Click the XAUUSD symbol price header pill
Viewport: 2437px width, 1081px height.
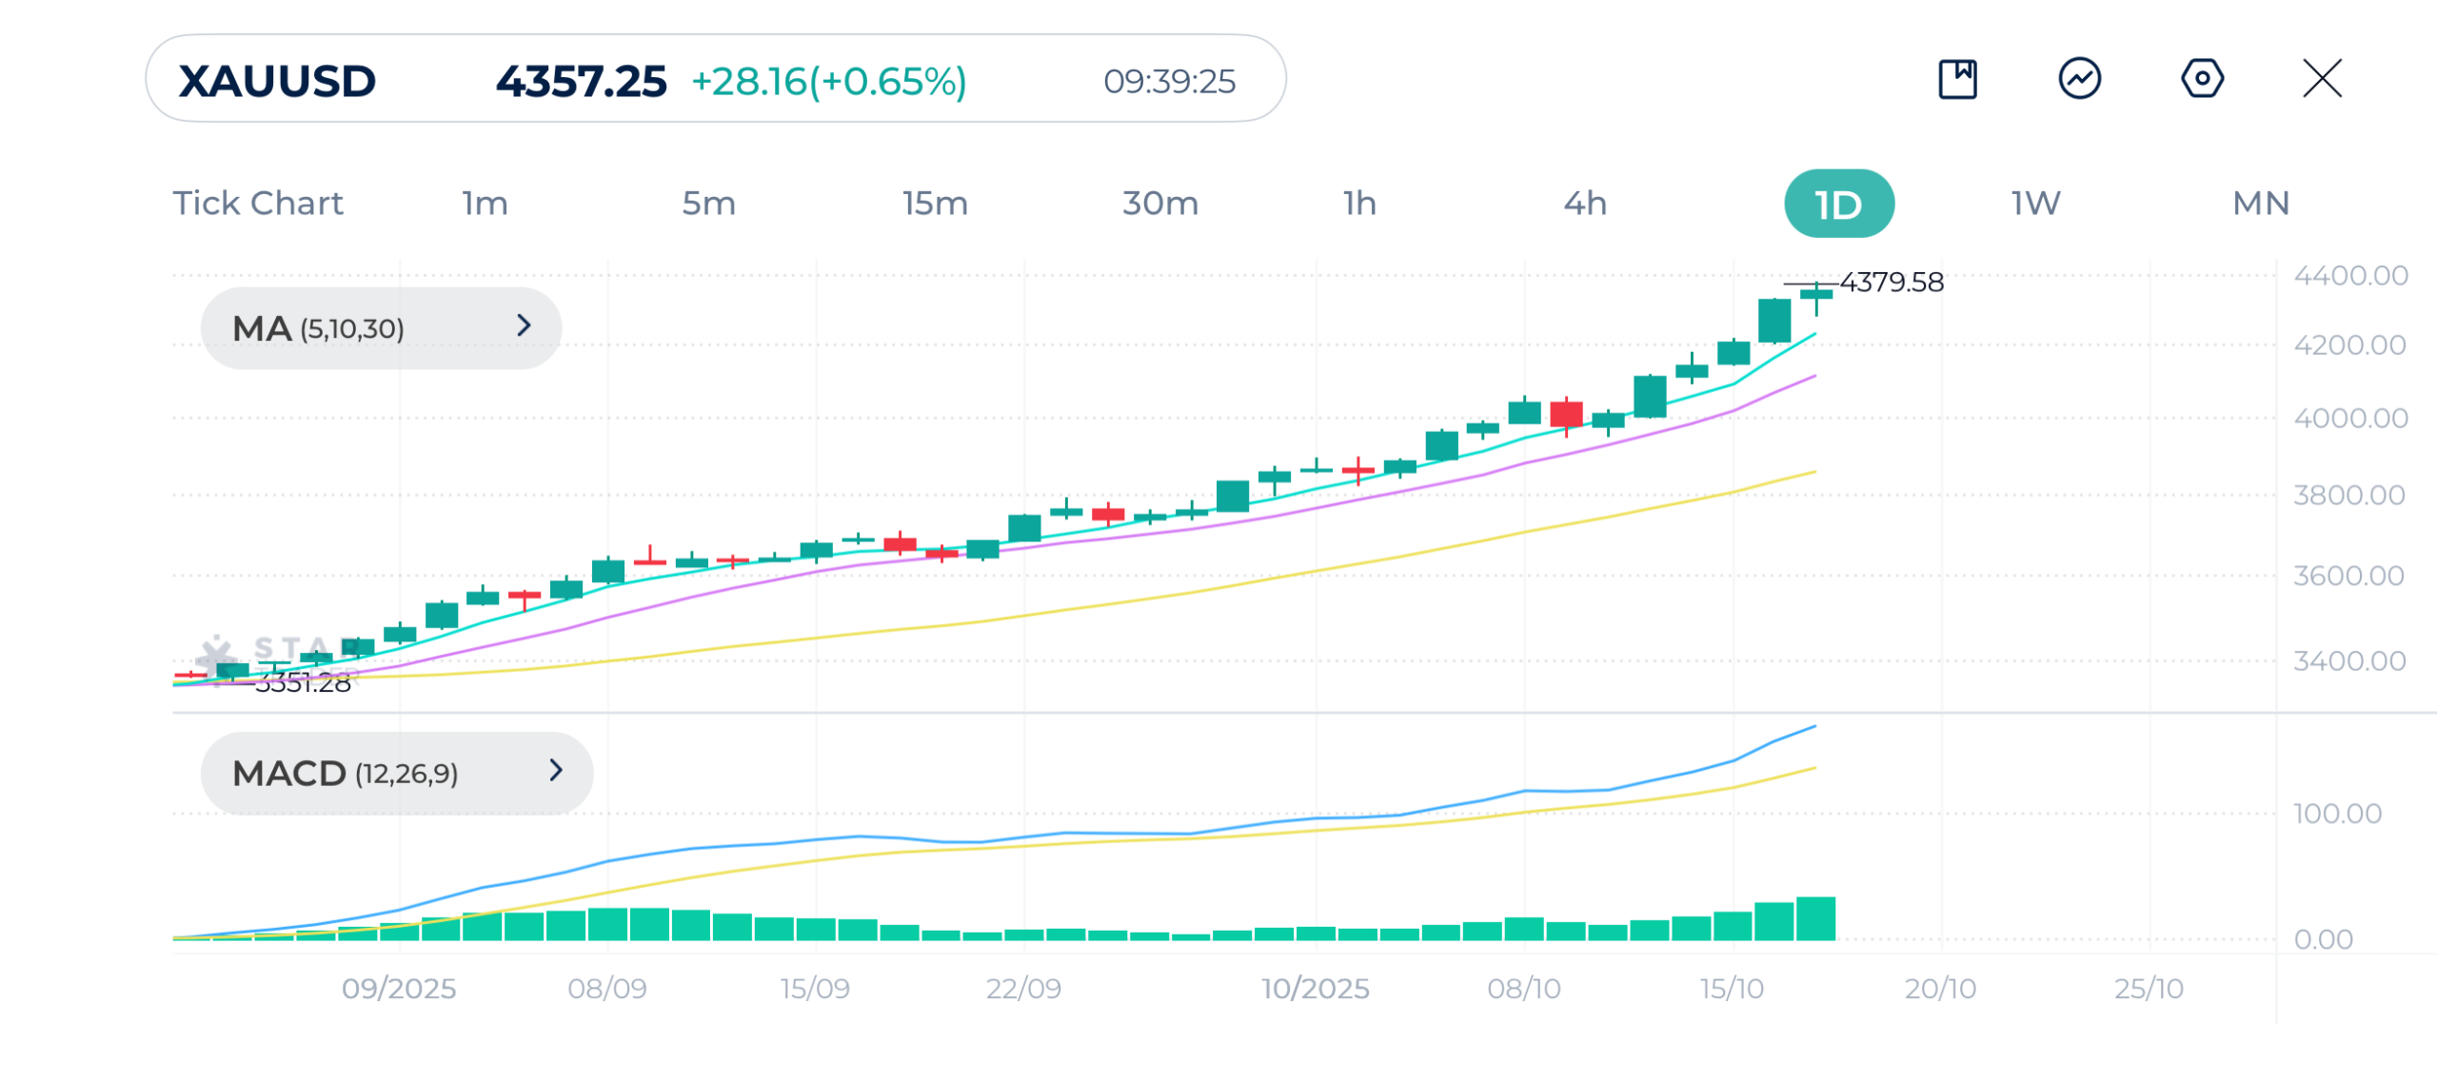[715, 79]
